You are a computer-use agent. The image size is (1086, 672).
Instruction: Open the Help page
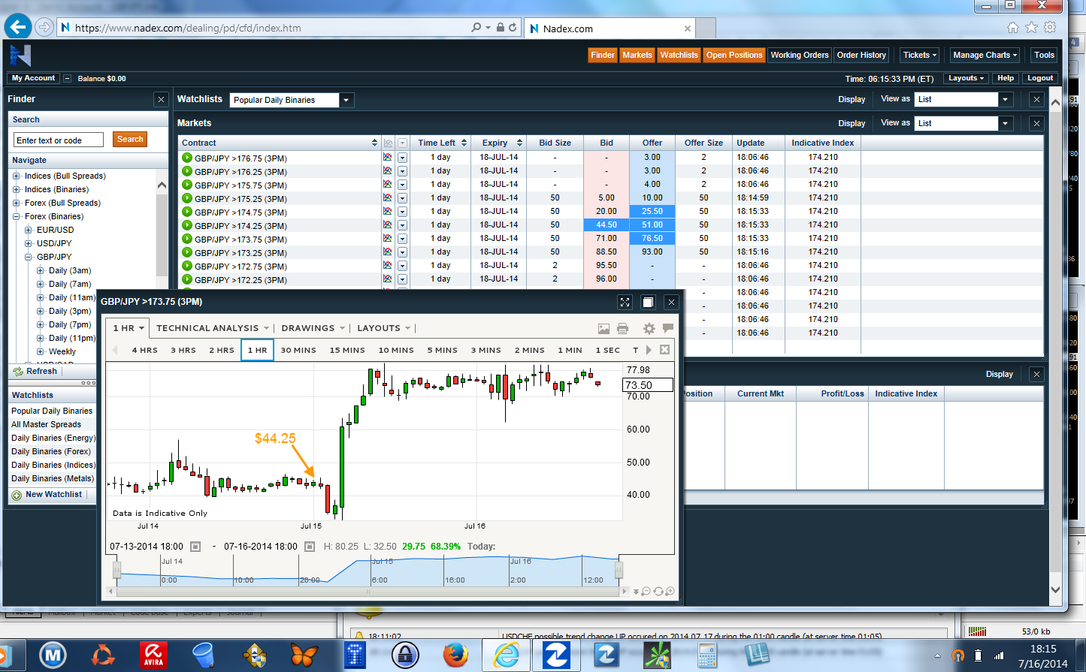pyautogui.click(x=1006, y=78)
